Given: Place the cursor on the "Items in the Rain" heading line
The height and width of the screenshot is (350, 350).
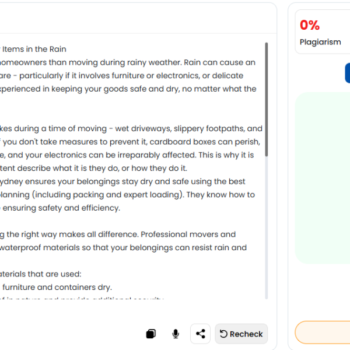Looking at the screenshot, I should point(34,49).
